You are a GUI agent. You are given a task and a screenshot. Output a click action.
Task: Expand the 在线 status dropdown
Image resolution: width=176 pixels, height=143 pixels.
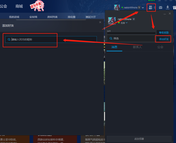tap(127, 23)
